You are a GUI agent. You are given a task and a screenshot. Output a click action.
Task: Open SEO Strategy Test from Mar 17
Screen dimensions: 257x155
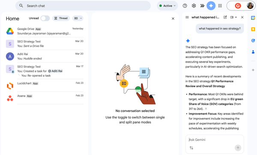click(45, 71)
